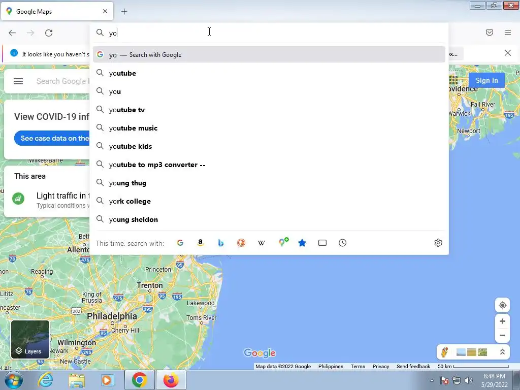
Task: Switch to Chrome in the taskbar
Action: [139, 380]
